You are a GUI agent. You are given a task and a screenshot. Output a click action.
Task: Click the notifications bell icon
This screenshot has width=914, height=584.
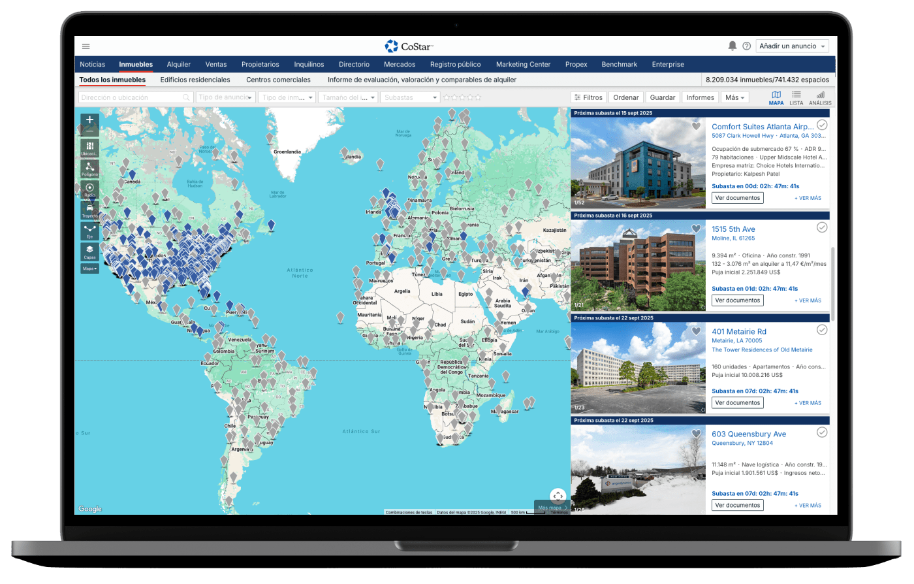click(732, 46)
